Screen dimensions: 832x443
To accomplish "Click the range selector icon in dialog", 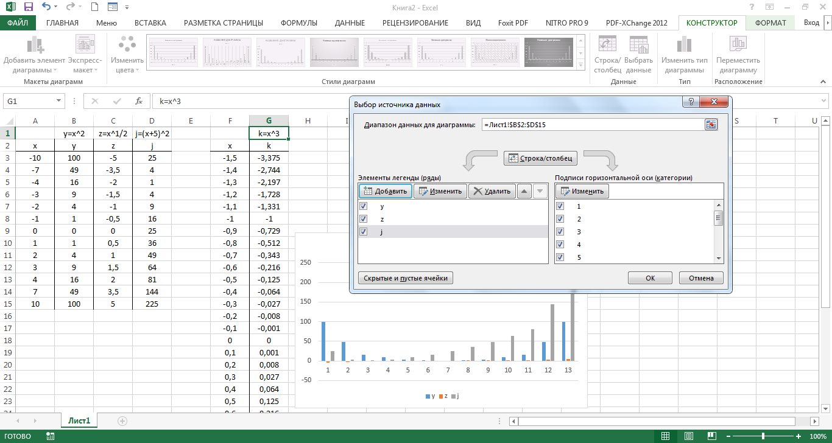I will pos(711,125).
